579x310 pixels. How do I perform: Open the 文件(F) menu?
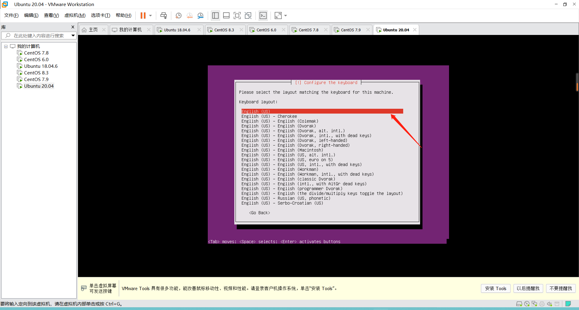11,15
